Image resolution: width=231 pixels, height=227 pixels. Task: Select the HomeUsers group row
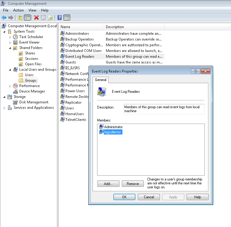(x=74, y=114)
